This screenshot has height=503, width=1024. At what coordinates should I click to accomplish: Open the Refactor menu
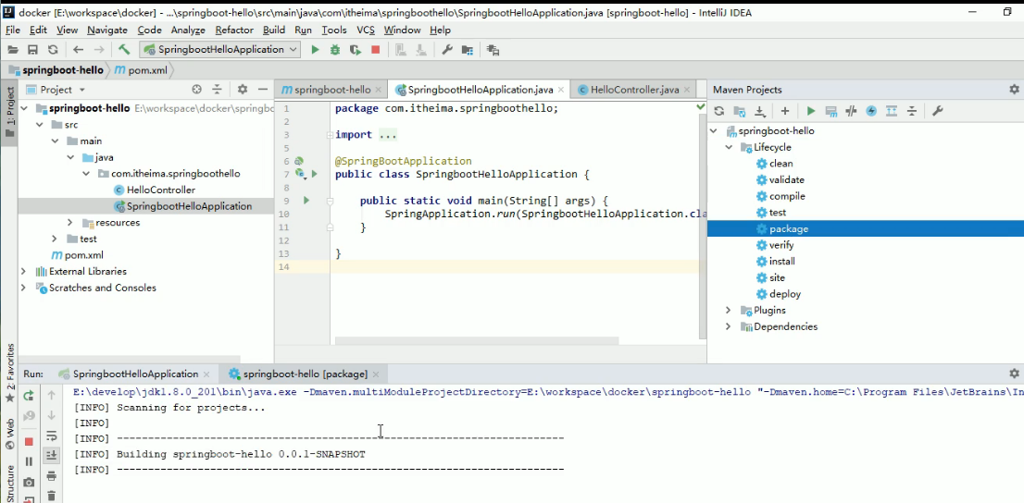click(x=234, y=30)
